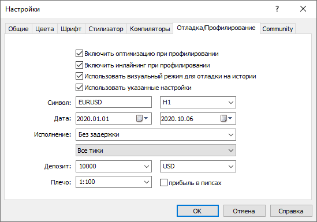Expand the H1 timeframe dropdown
317x222 pixels.
pos(198,102)
